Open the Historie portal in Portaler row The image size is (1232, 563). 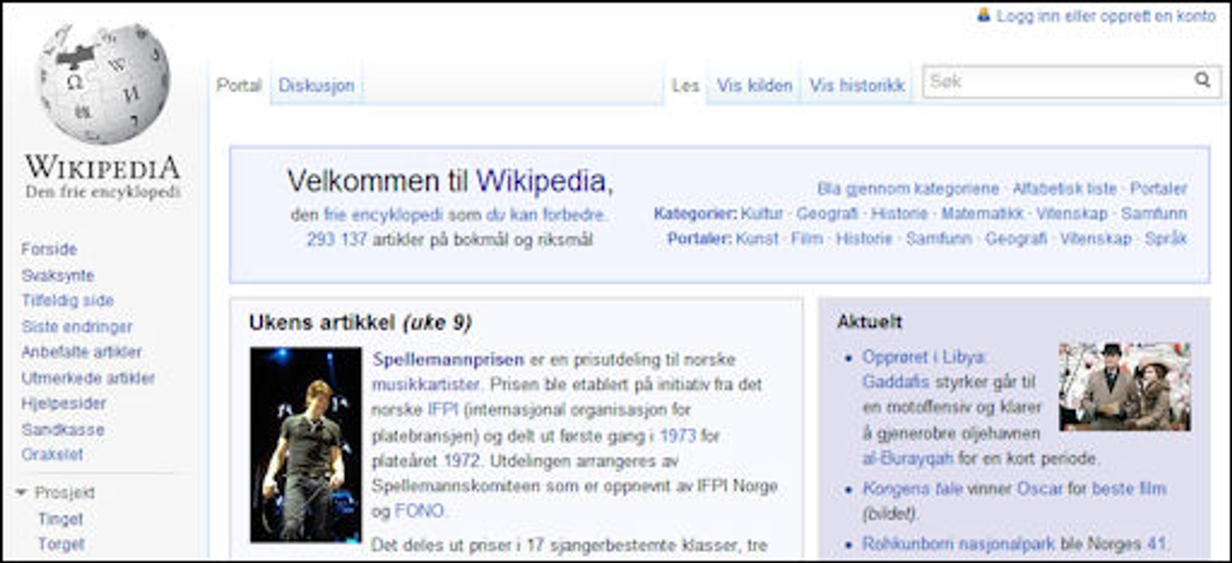coord(864,238)
